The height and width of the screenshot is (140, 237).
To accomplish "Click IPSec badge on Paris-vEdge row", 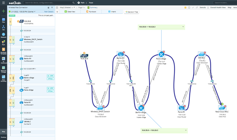I will coord(51,91).
